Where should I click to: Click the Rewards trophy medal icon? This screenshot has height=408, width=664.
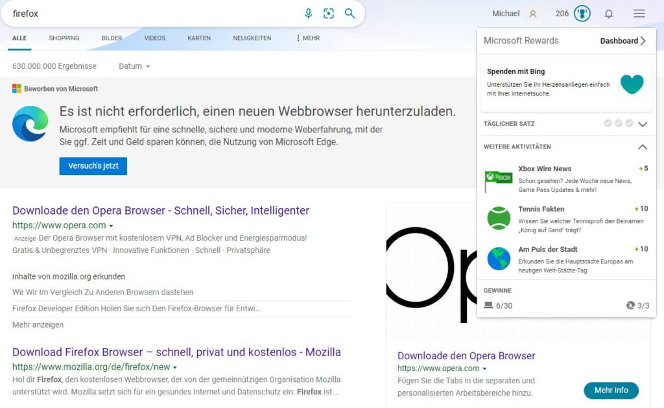[x=582, y=14]
